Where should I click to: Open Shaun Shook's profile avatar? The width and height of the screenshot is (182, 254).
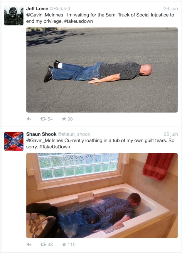14,141
